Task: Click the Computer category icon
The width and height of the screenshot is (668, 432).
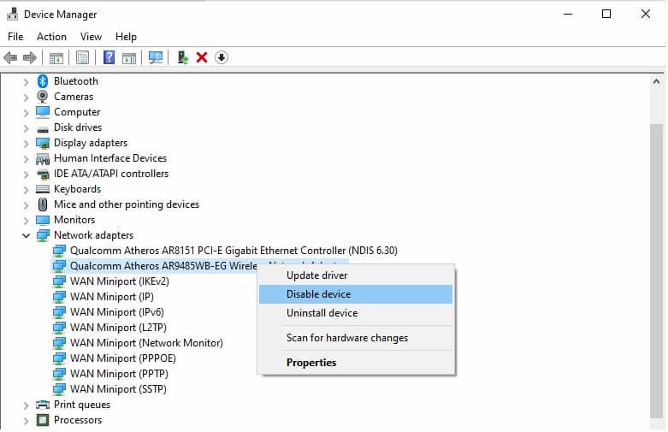Action: (43, 111)
